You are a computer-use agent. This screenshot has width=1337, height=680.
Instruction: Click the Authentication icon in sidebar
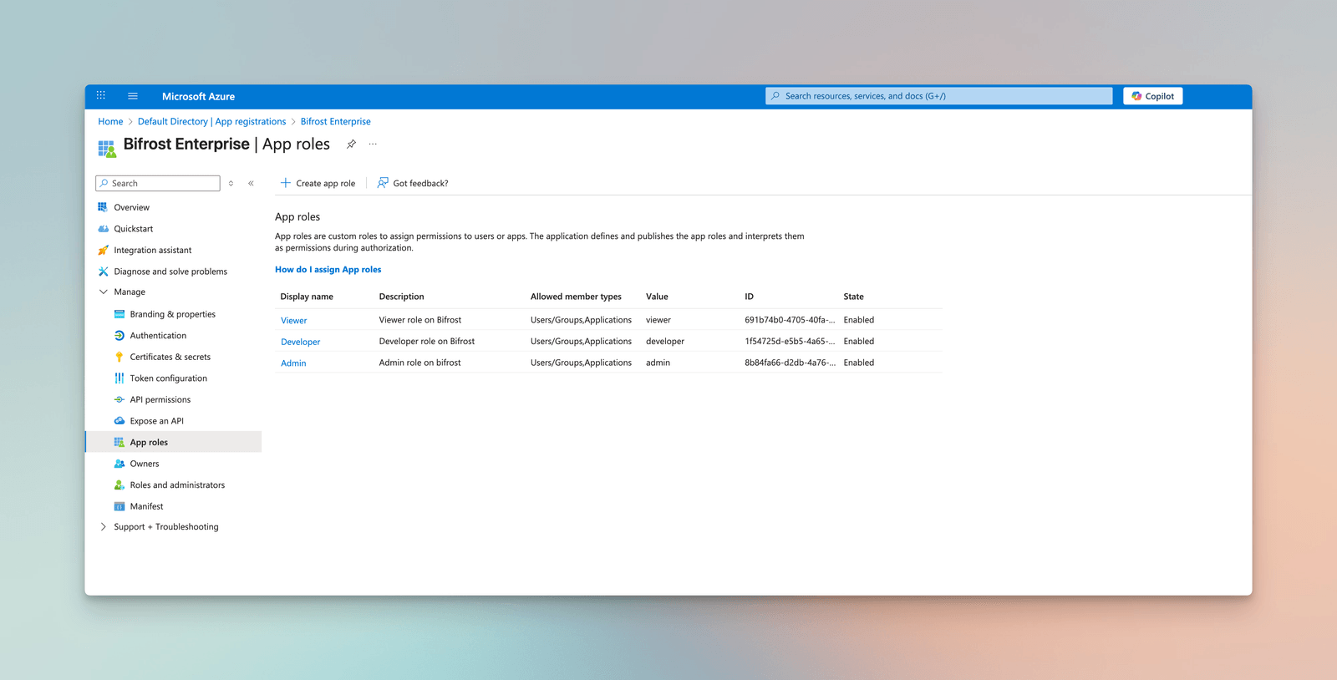pyautogui.click(x=119, y=336)
